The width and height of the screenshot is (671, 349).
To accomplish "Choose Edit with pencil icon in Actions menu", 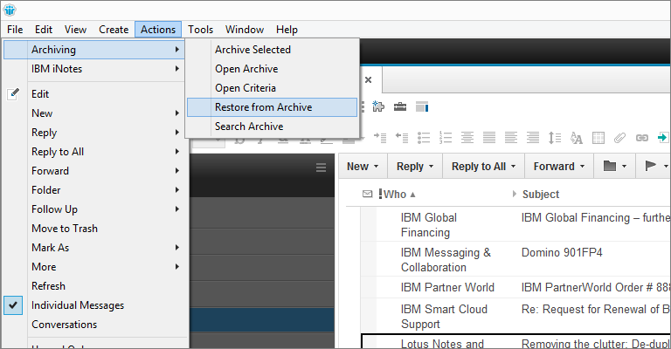I will tap(94, 94).
